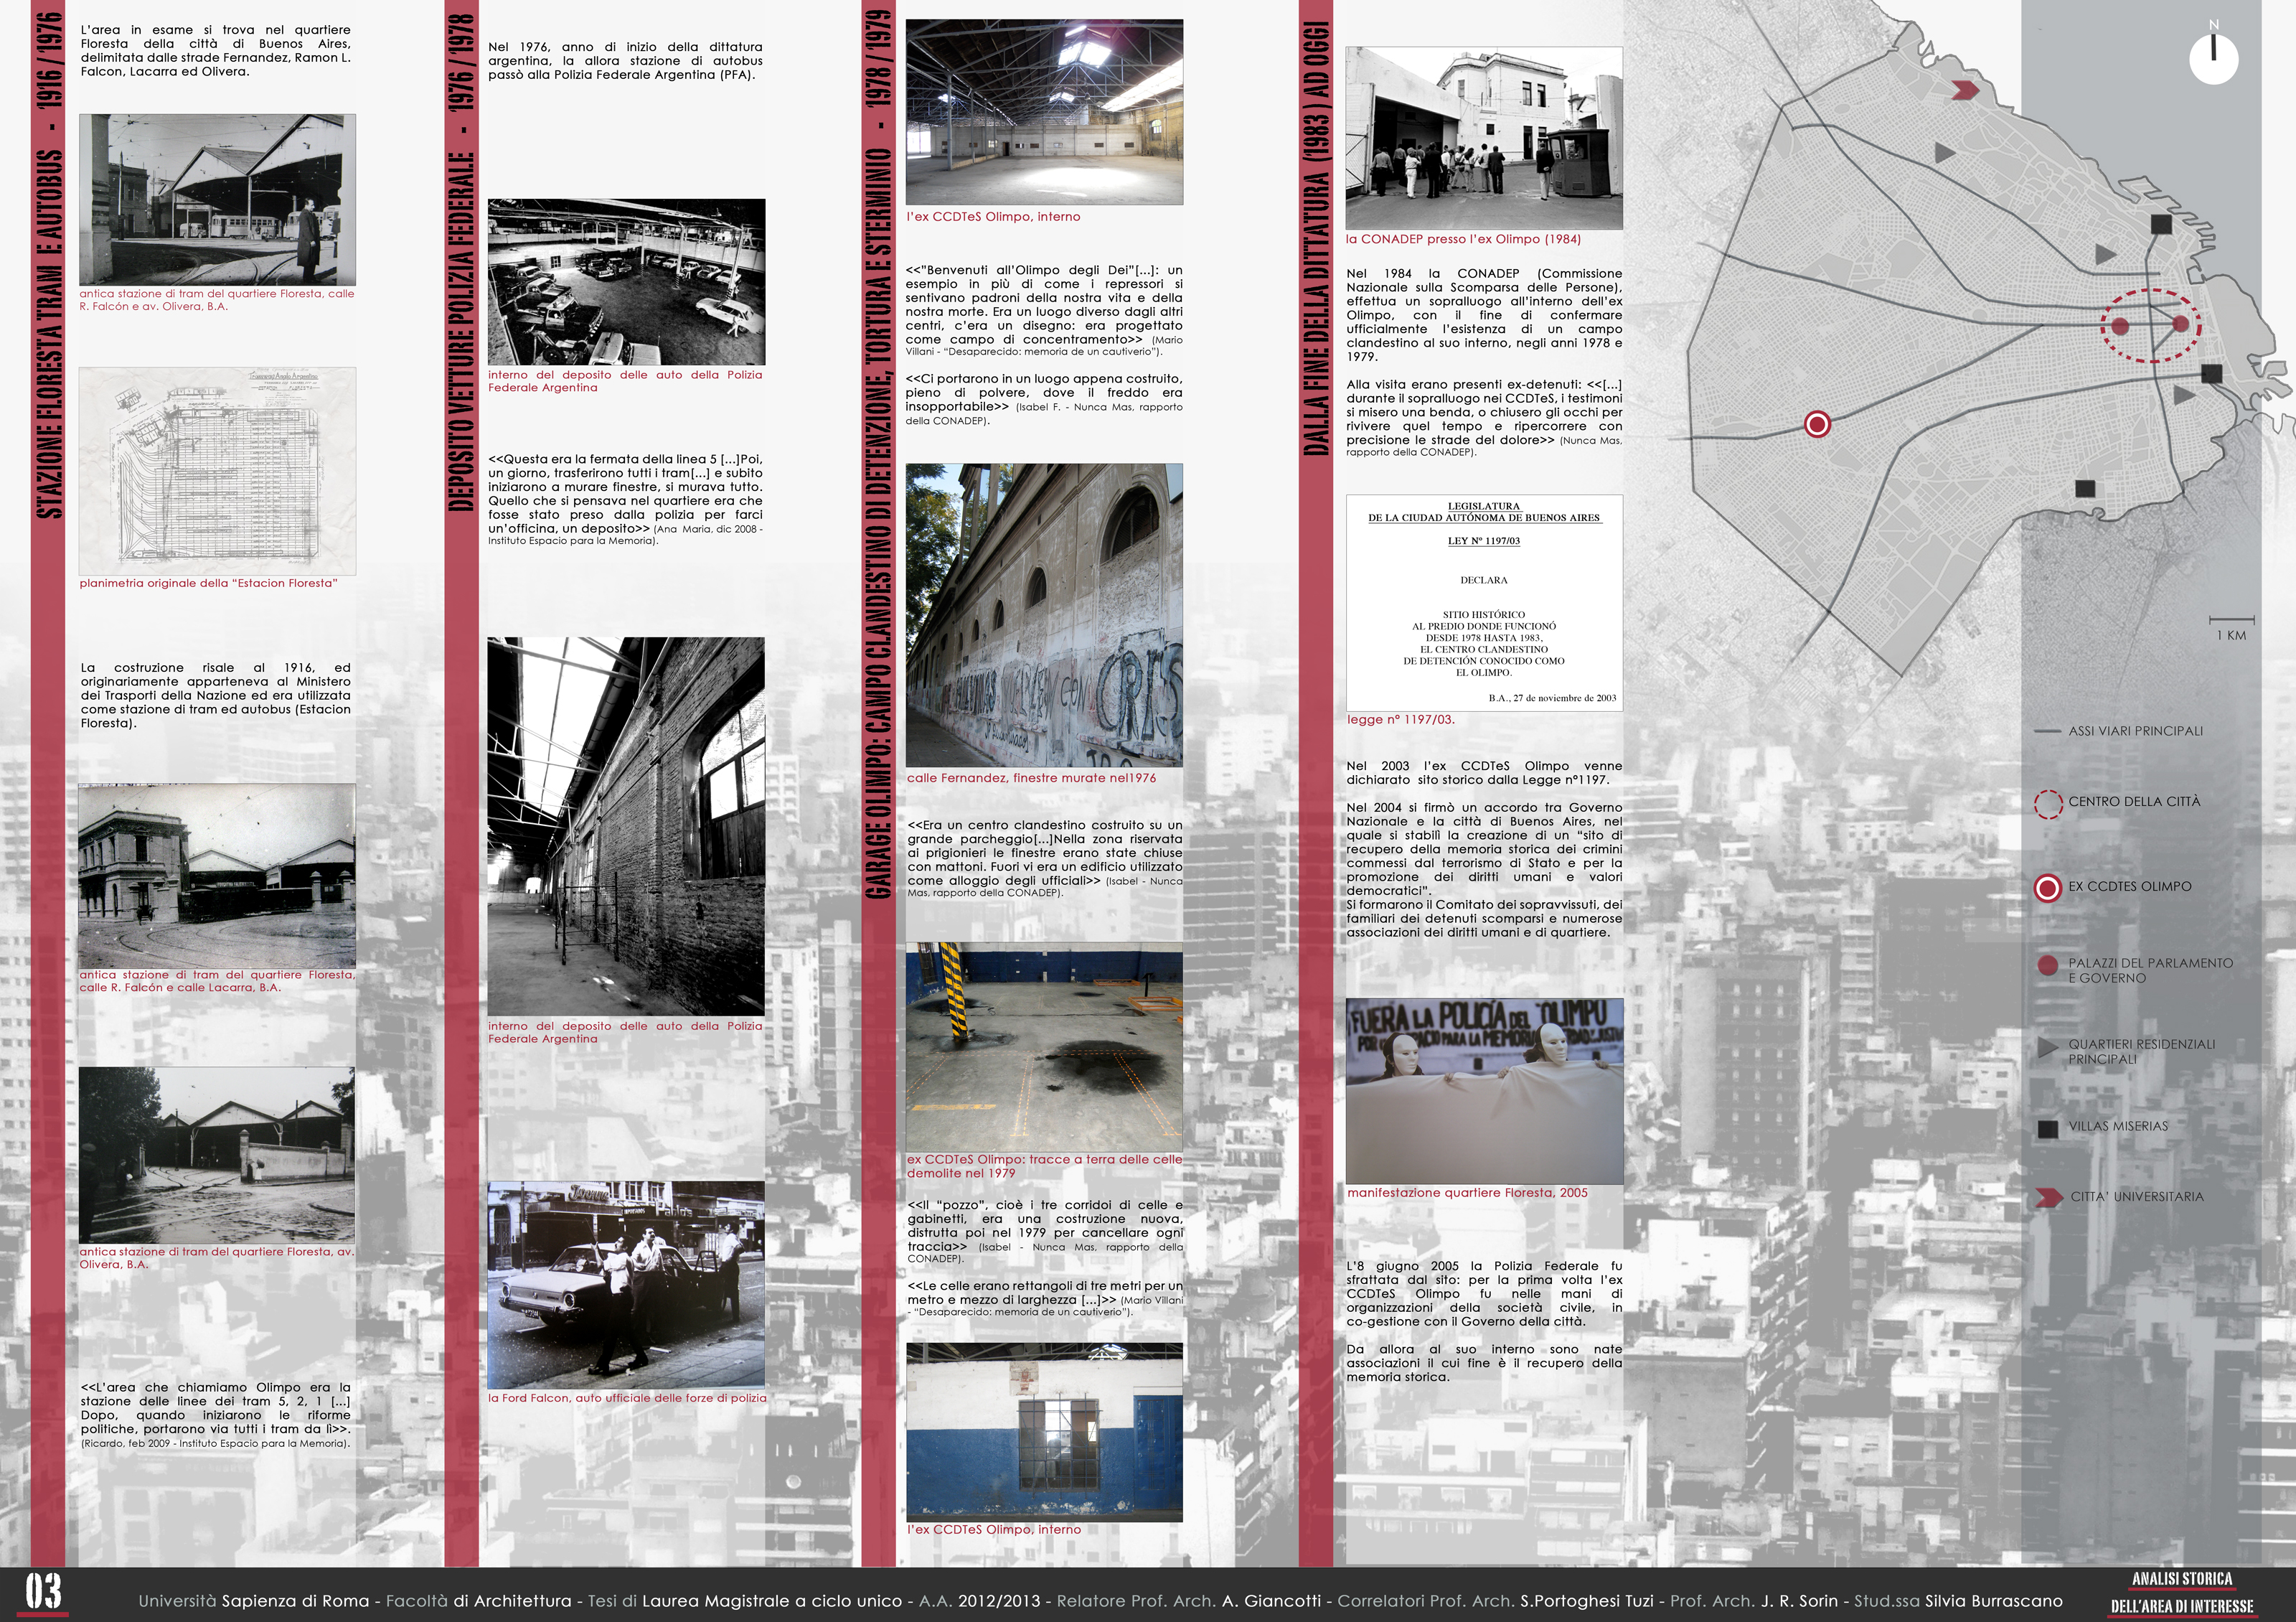The image size is (2296, 1622).
Task: Click quote beginning Questa era la fermata della linea 5
Action: tap(625, 500)
